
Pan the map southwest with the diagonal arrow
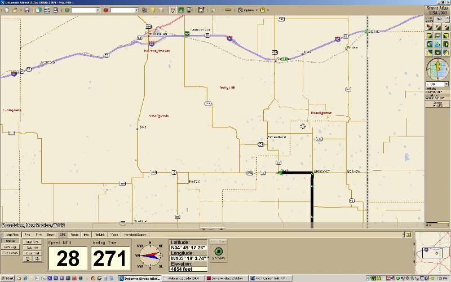[x=429, y=52]
